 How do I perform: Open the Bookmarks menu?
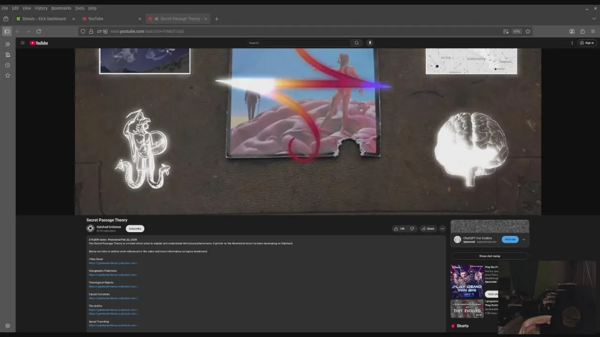pyautogui.click(x=61, y=8)
